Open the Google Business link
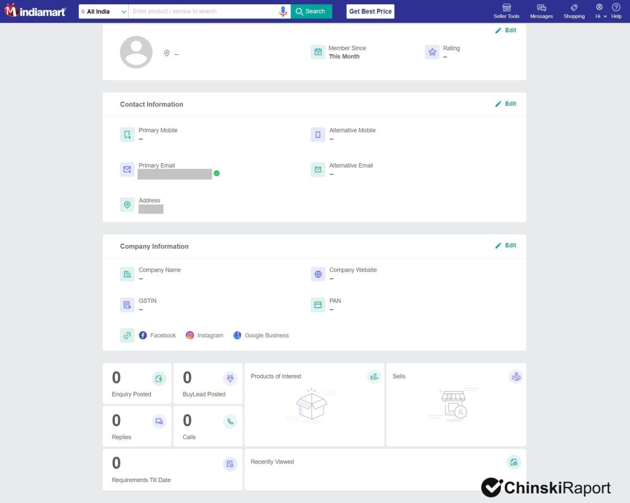630x503 pixels. [261, 336]
